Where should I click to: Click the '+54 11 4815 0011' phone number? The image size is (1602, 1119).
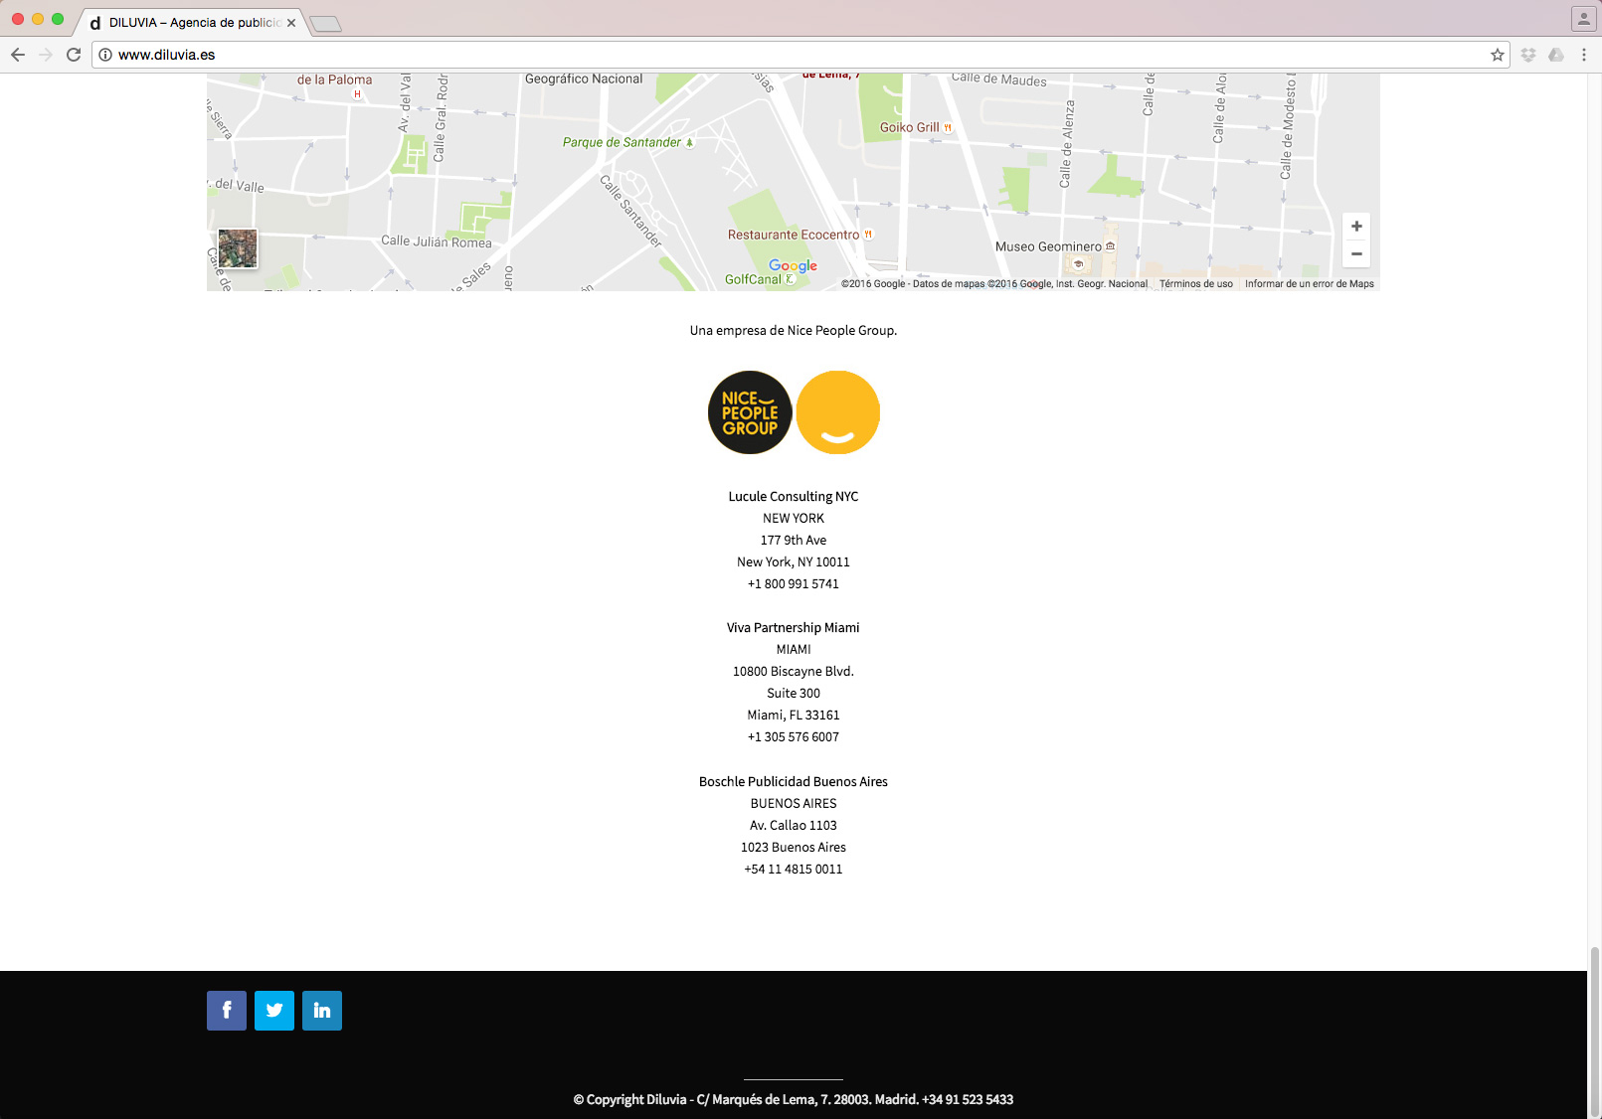tap(794, 869)
